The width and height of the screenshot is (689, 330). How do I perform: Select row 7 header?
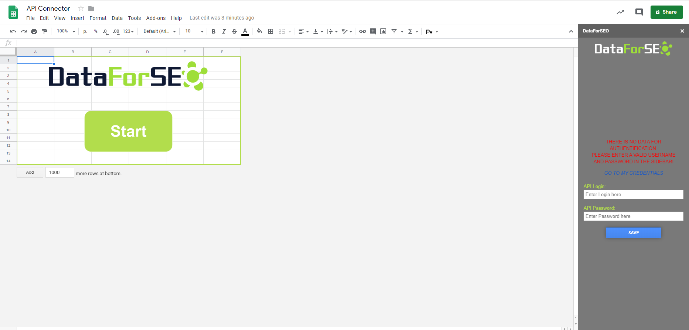[x=8, y=107]
